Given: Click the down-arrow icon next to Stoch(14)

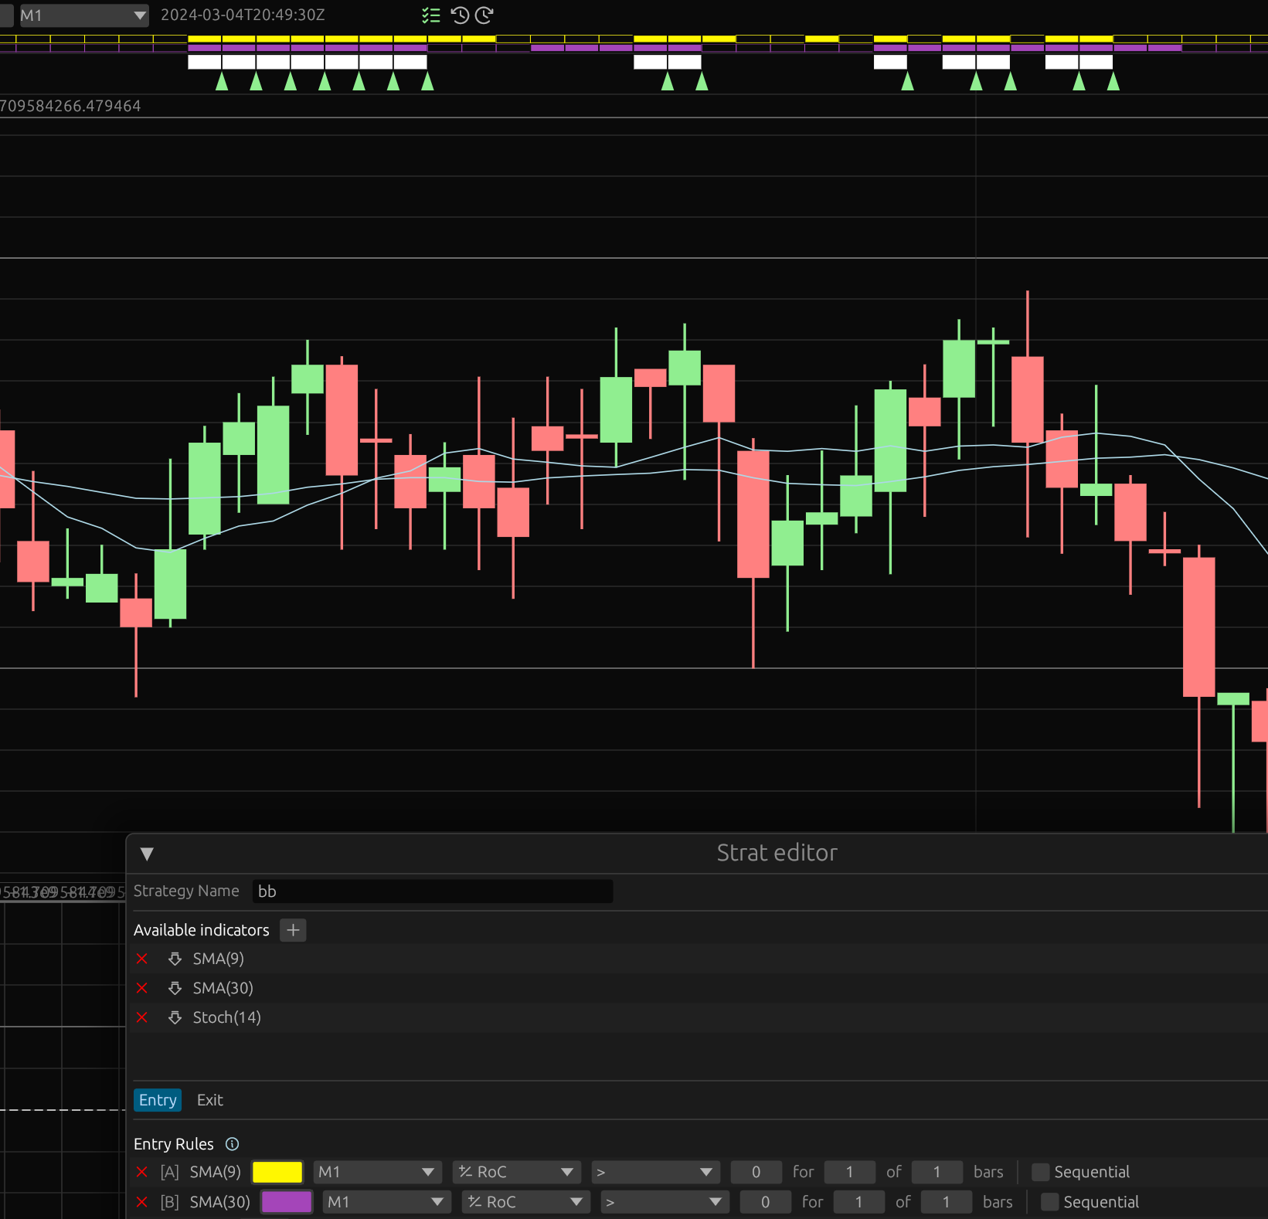Looking at the screenshot, I should [175, 1017].
